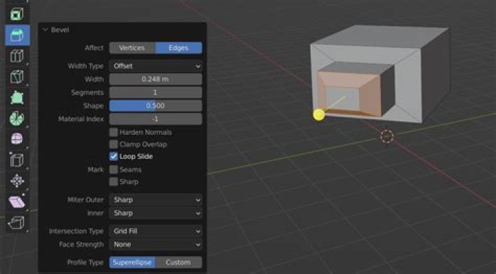Open the Face Strength dropdown

155,244
